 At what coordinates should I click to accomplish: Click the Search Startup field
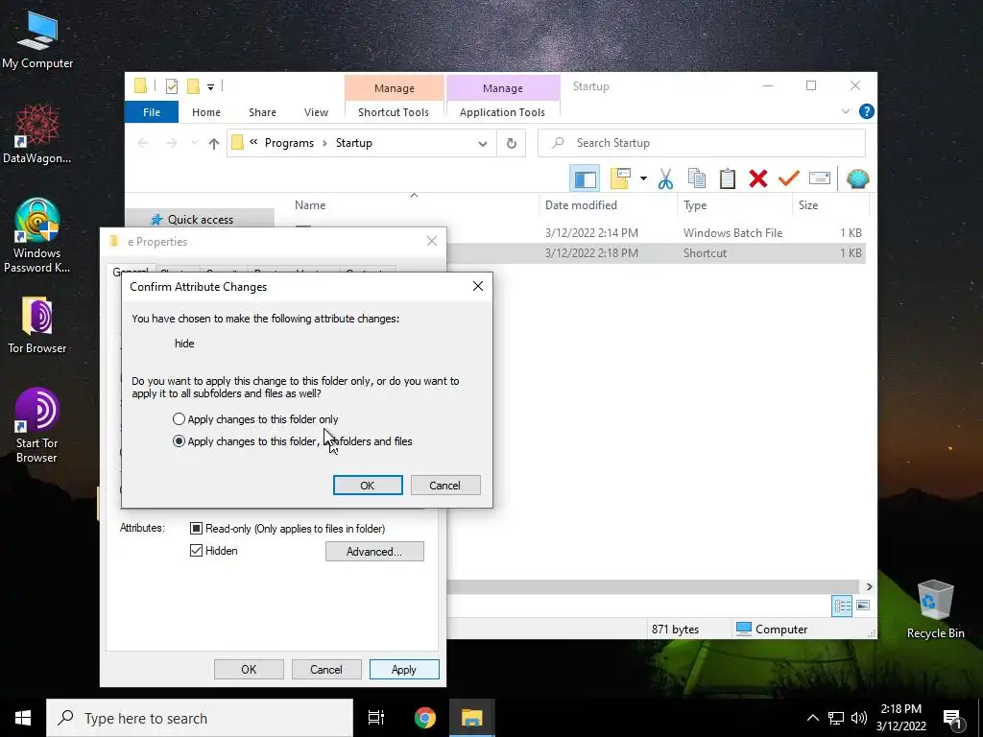702,144
